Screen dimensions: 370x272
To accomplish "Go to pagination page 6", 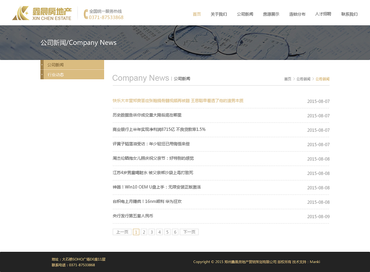I will coord(175,232).
